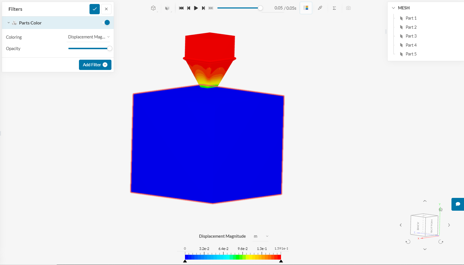Go to the previous time step
This screenshot has height=265, width=464.
(189, 8)
